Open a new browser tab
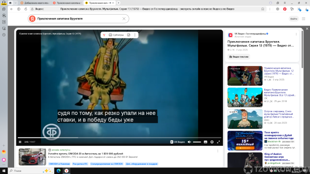Viewport: 310px width, 174px height. click(x=118, y=3)
